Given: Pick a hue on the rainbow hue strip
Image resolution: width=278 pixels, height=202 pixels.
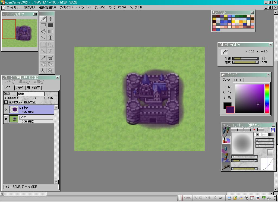Looking at the screenshot, I should click(267, 99).
